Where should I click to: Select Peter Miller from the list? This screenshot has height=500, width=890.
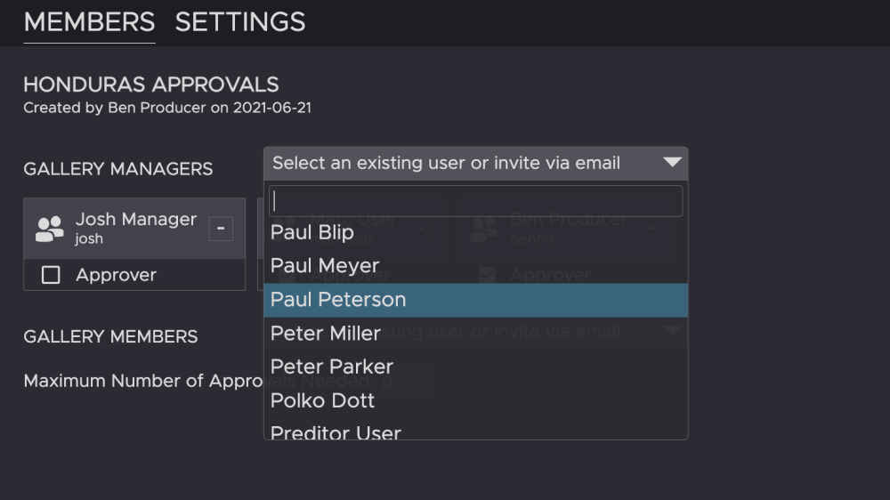click(x=326, y=334)
